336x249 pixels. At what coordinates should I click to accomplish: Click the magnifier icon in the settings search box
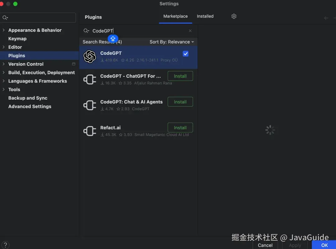[x=5, y=17]
